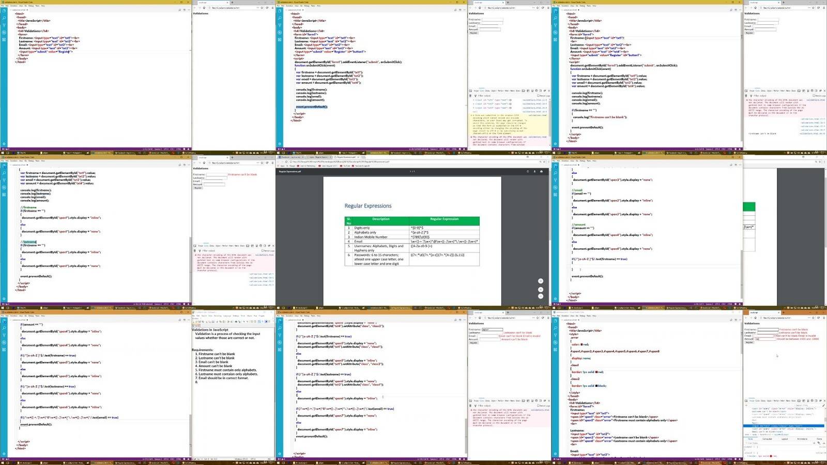
Task: Click black swatch in .class2 border rule
Action: click(x=596, y=386)
